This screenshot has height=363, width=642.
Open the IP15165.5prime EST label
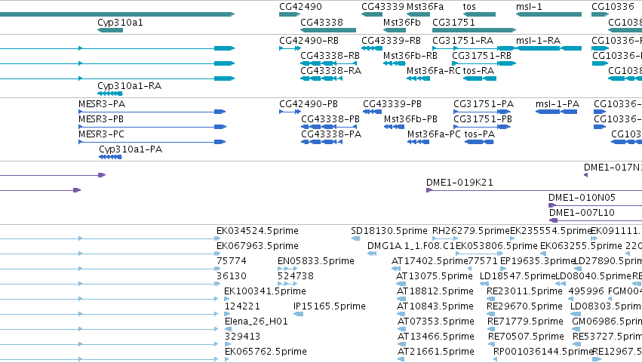pos(330,307)
